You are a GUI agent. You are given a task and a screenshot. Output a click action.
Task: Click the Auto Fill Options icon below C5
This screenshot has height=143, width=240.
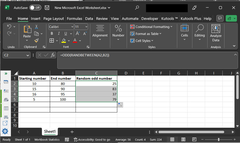tap(120, 105)
